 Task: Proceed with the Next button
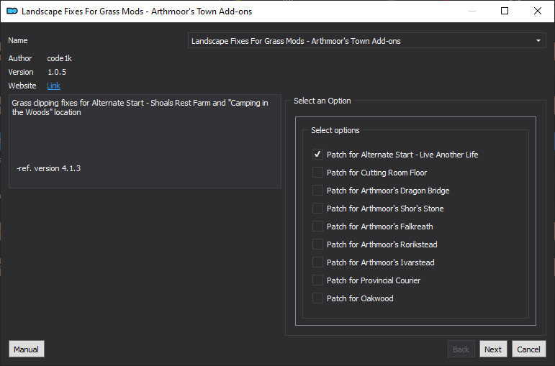pyautogui.click(x=493, y=349)
